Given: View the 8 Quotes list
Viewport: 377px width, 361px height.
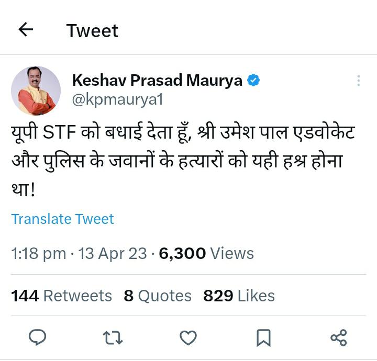Looking at the screenshot, I should click(x=158, y=296).
